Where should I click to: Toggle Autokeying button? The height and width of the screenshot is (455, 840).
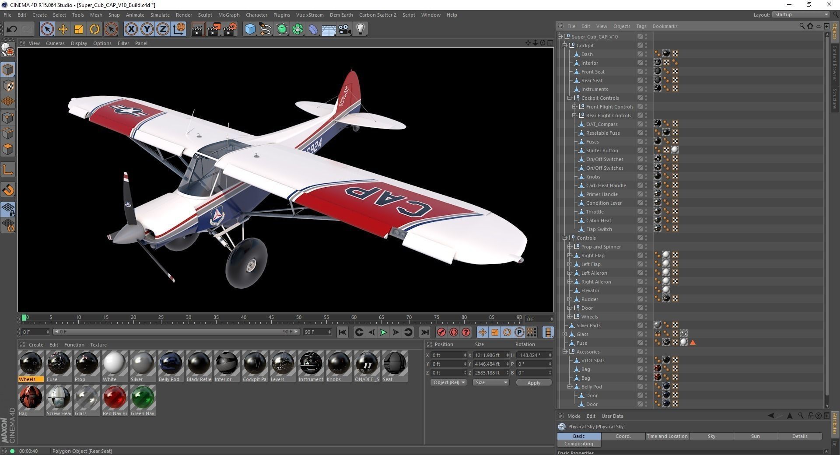click(x=454, y=332)
